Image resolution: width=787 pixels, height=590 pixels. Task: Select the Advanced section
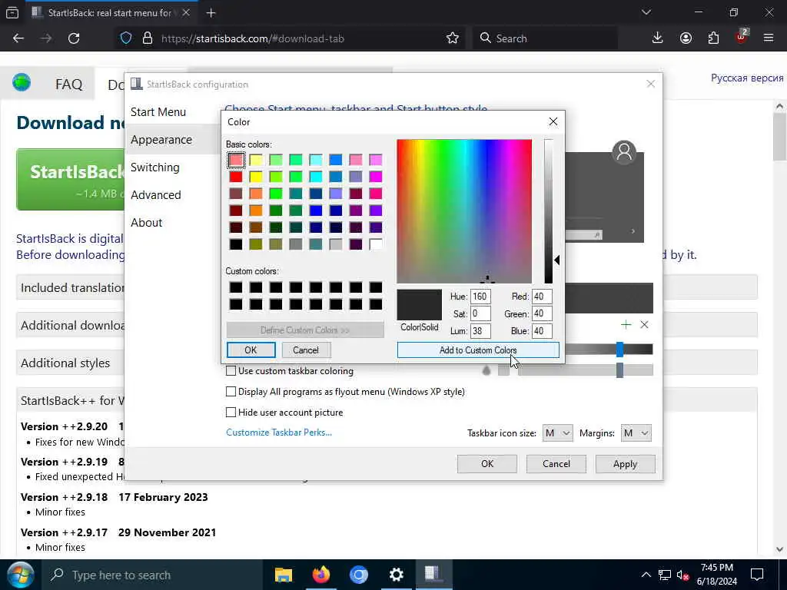tap(155, 194)
